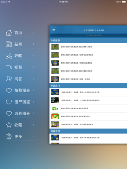Tap the star icon for 收藏
This screenshot has height=169, width=127.
click(x=9, y=125)
